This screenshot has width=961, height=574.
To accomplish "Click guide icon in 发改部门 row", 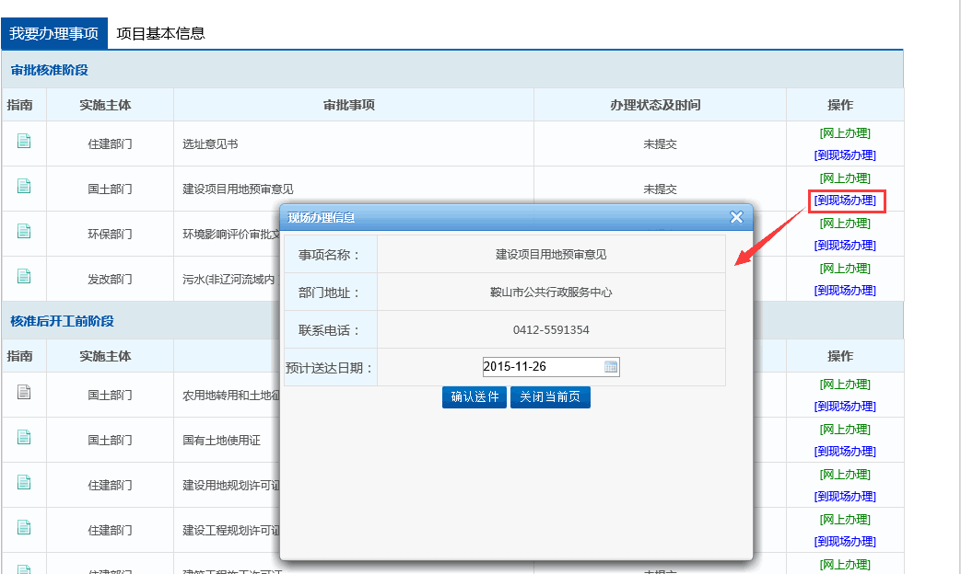I will pos(24,277).
